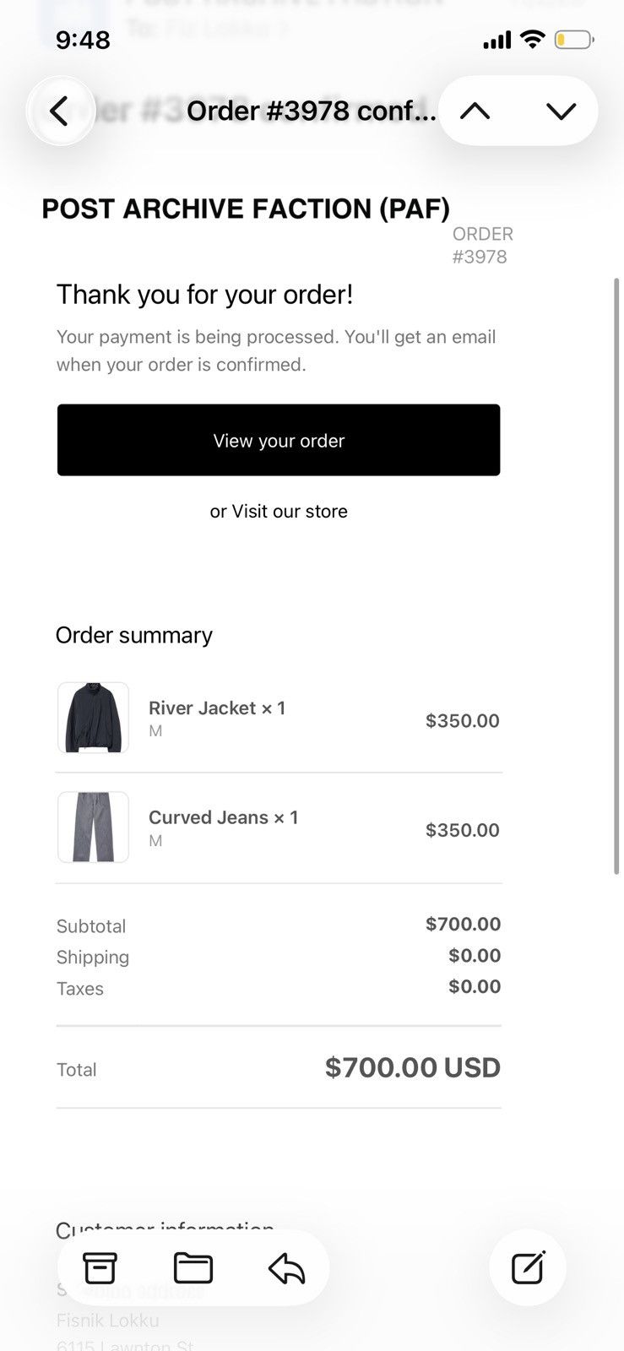Click the View your order button
This screenshot has width=624, height=1351.
tap(279, 440)
